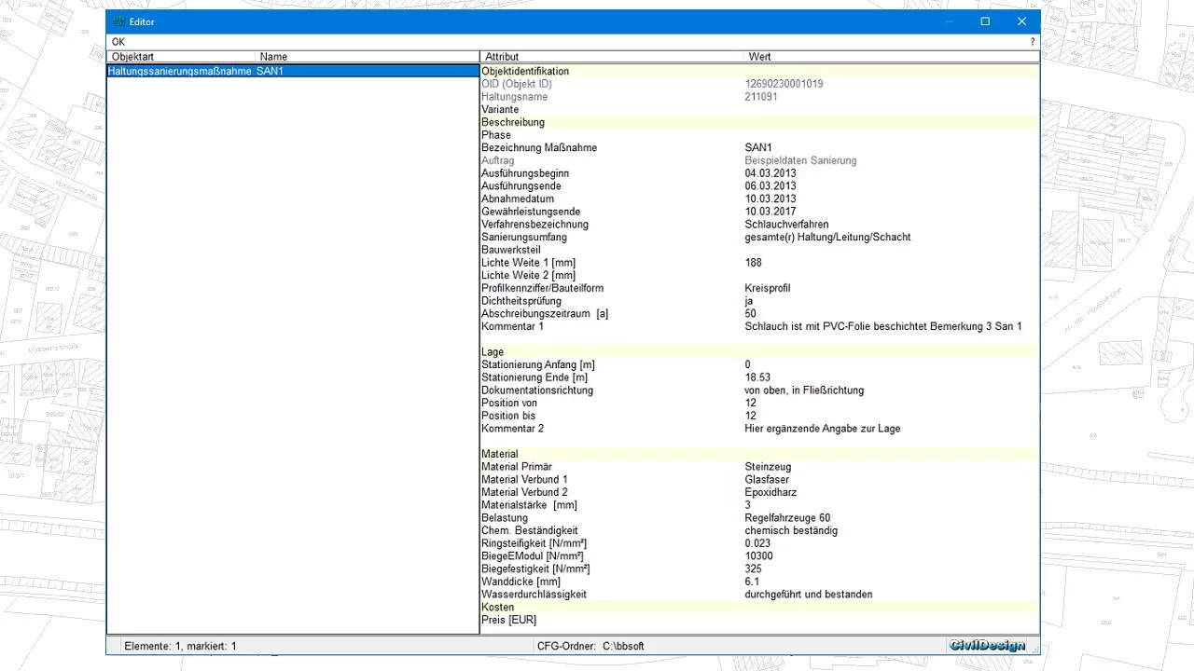Click Position von value 12
The height and width of the screenshot is (671, 1194).
click(x=751, y=404)
